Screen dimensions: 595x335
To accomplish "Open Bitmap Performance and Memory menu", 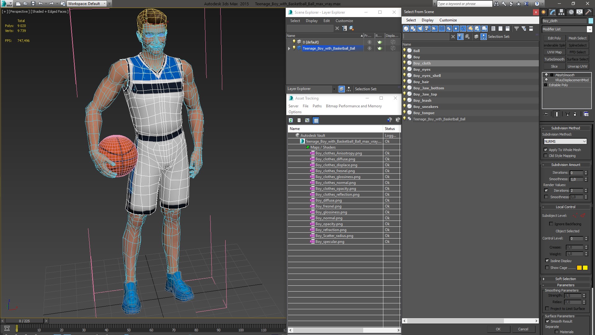I will click(x=354, y=106).
